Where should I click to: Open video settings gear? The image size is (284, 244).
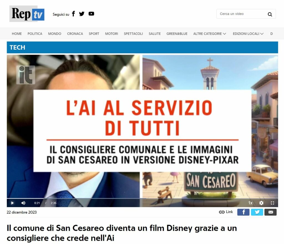coord(261,203)
